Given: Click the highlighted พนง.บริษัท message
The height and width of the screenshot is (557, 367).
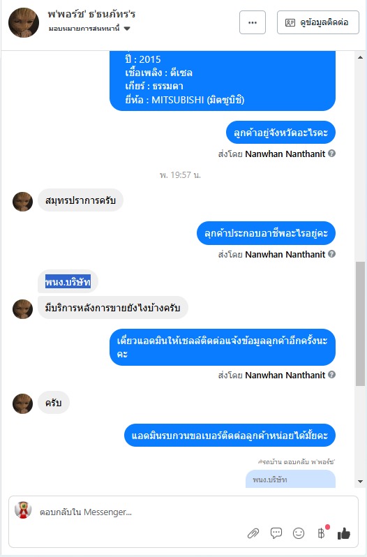Looking at the screenshot, I should [x=68, y=282].
